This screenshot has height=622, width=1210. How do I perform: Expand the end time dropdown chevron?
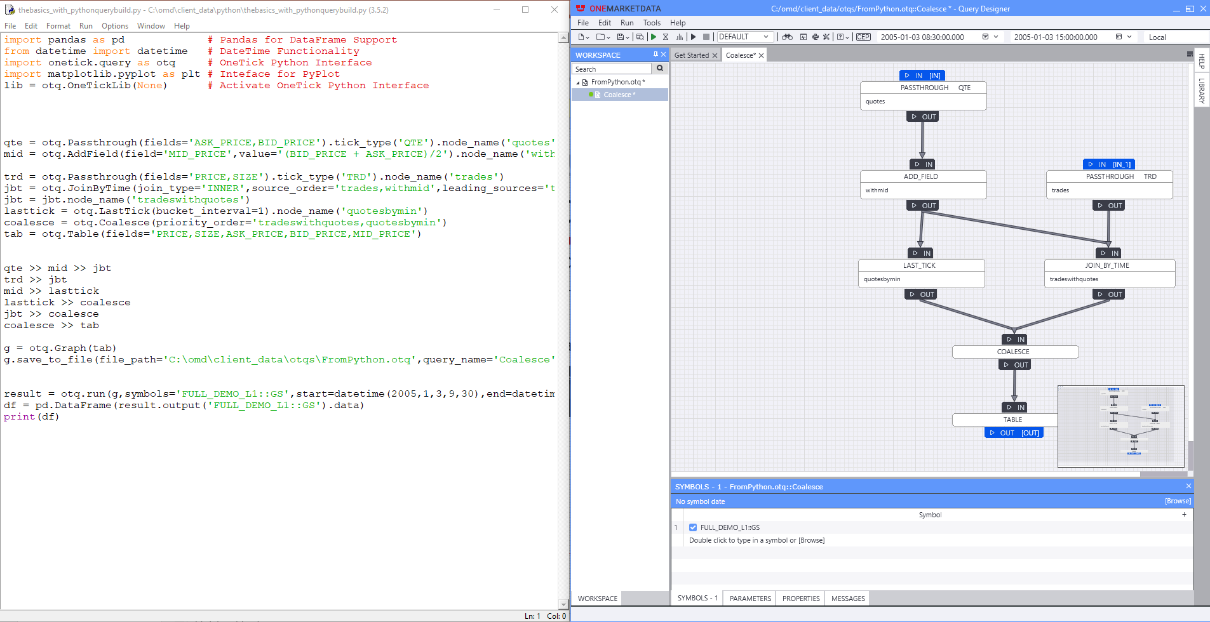[1129, 37]
